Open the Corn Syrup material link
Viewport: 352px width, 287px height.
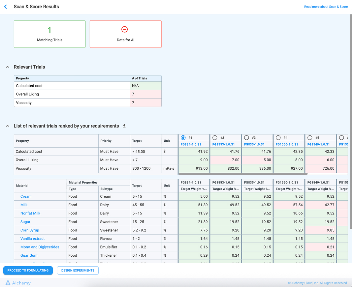pos(30,230)
